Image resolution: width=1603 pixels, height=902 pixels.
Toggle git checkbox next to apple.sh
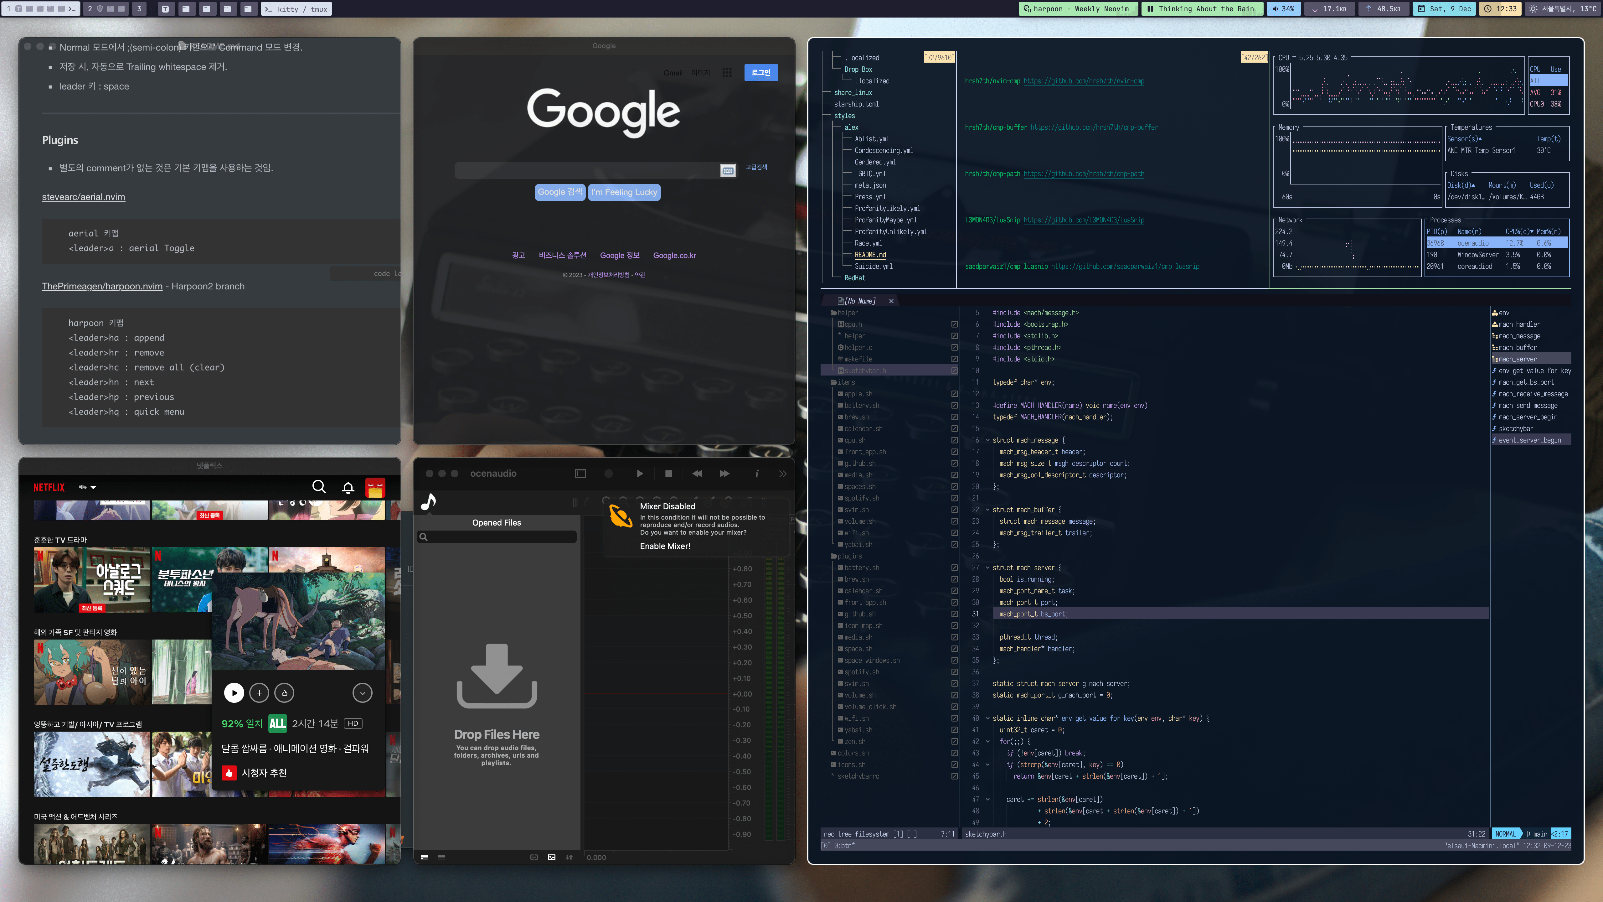click(x=954, y=394)
